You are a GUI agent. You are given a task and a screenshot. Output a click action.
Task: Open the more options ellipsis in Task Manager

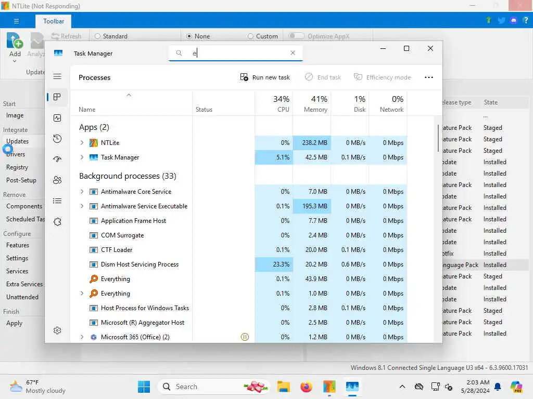click(429, 77)
